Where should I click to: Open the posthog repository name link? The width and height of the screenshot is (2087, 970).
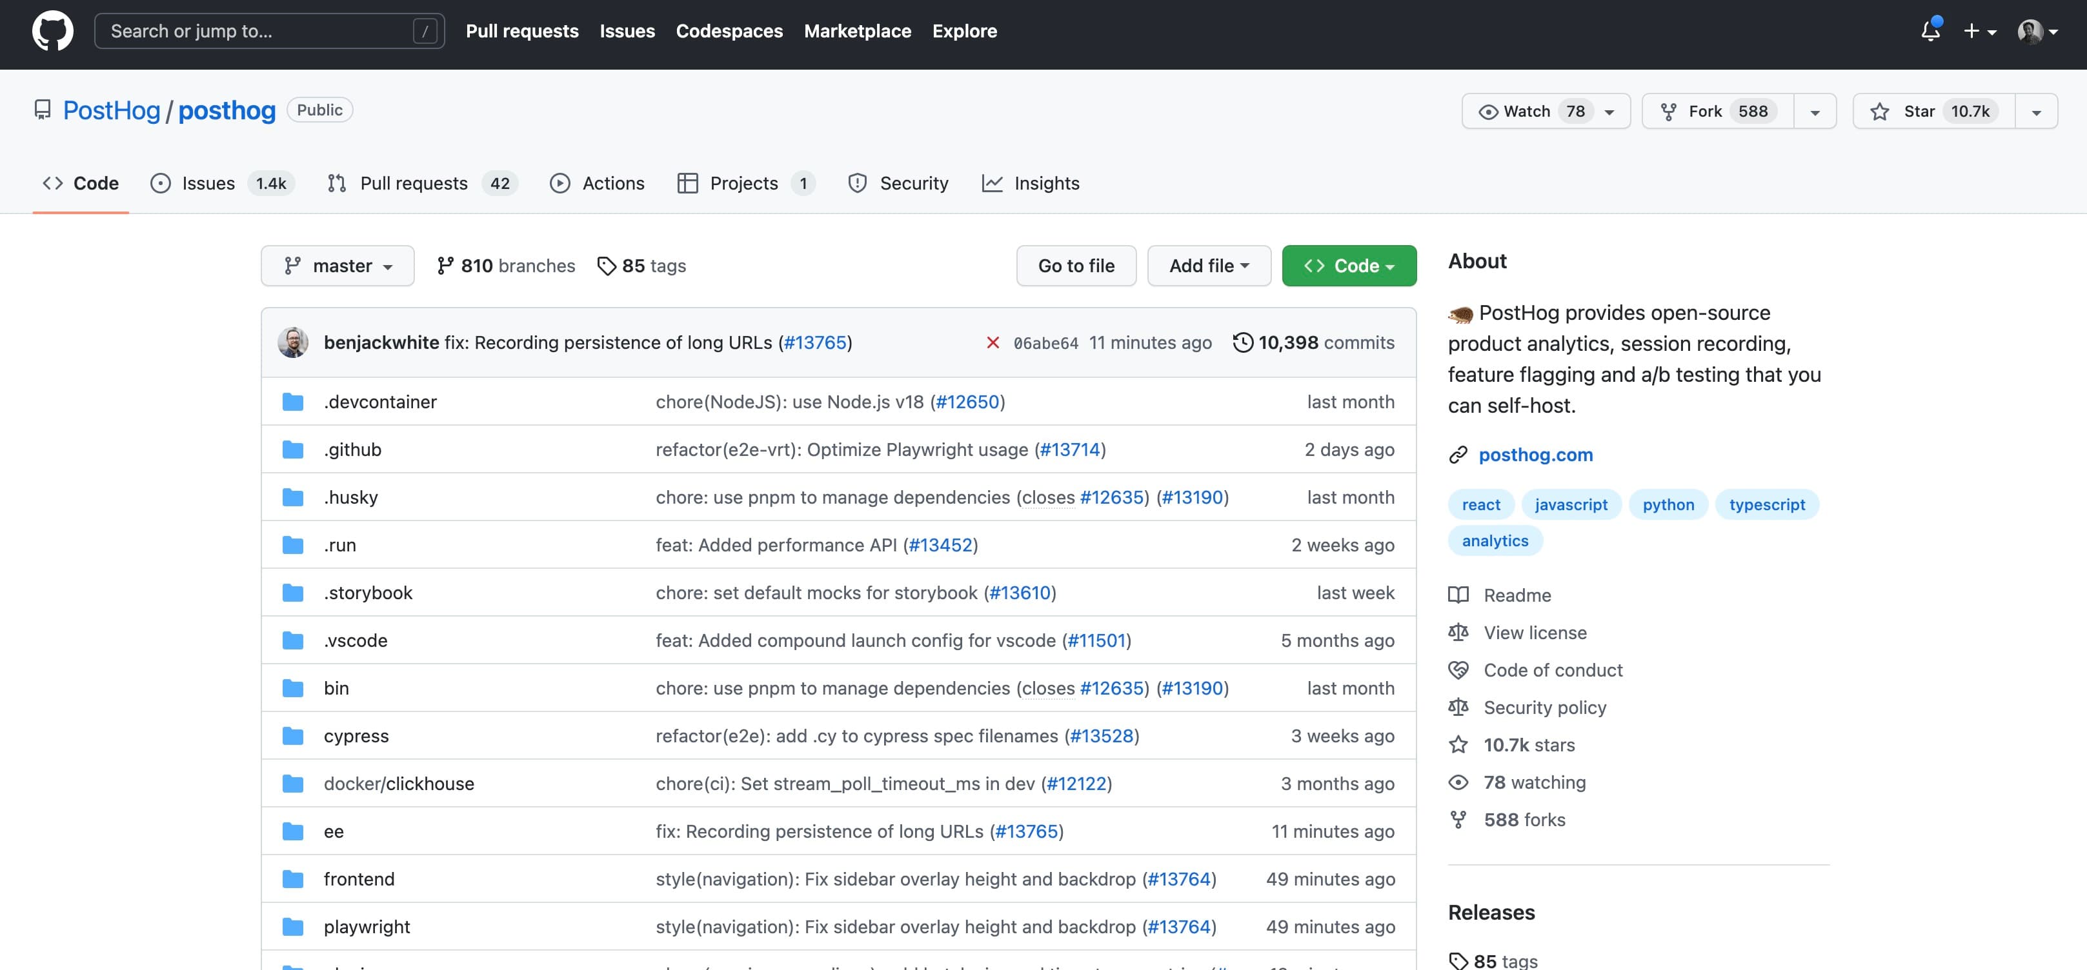pyautogui.click(x=227, y=110)
